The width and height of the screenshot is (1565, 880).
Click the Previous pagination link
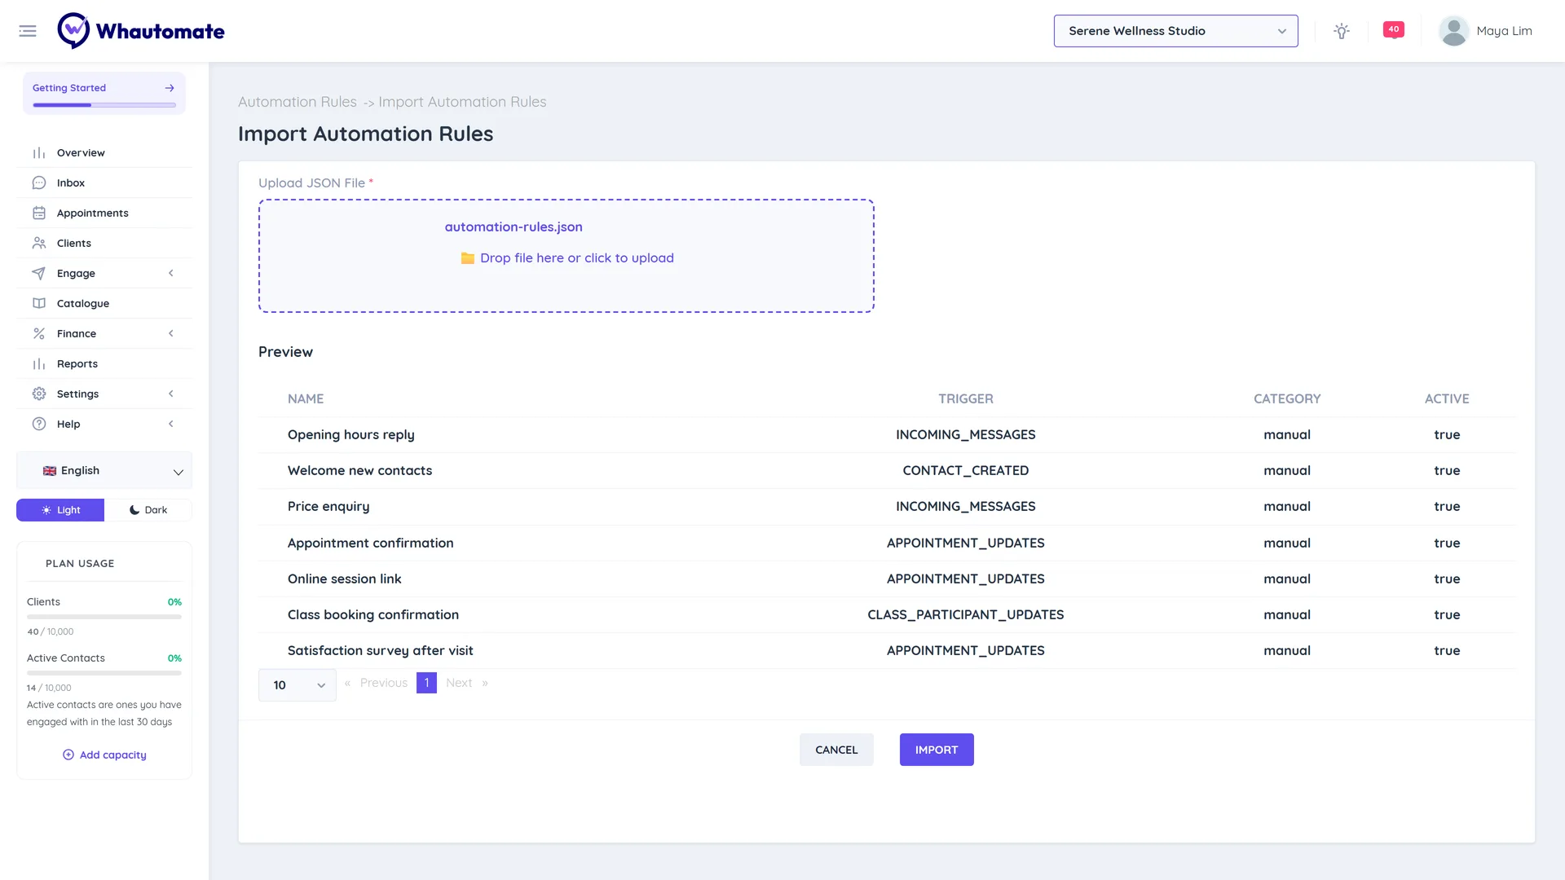[384, 683]
